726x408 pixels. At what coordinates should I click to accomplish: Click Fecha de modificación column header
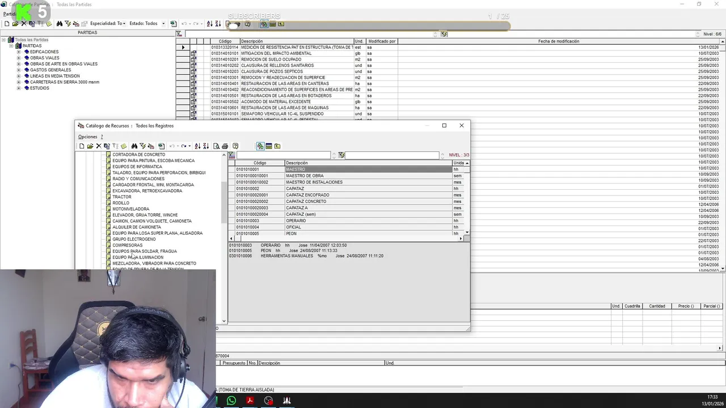[559, 41]
